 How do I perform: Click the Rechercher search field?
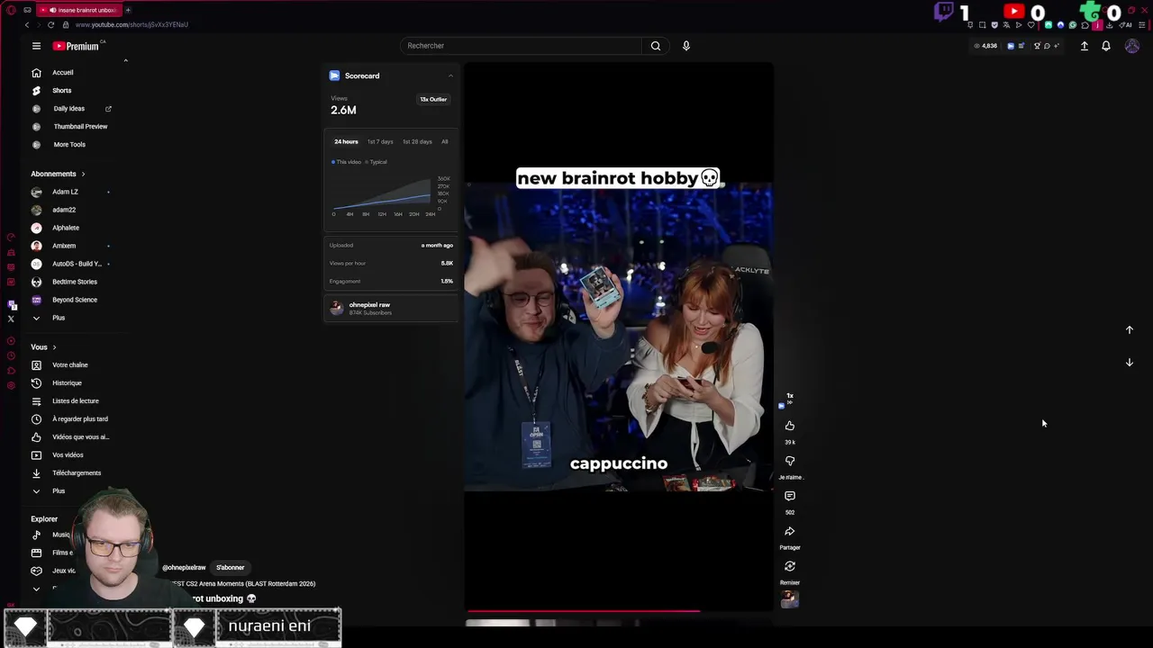coord(521,46)
